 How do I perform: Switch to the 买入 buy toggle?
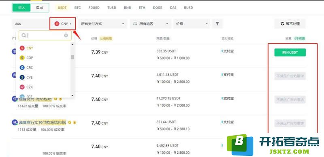21,8
